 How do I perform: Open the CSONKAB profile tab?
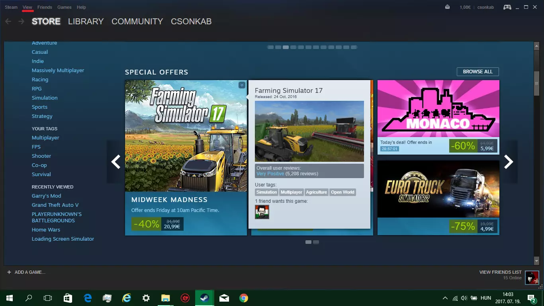(x=191, y=22)
